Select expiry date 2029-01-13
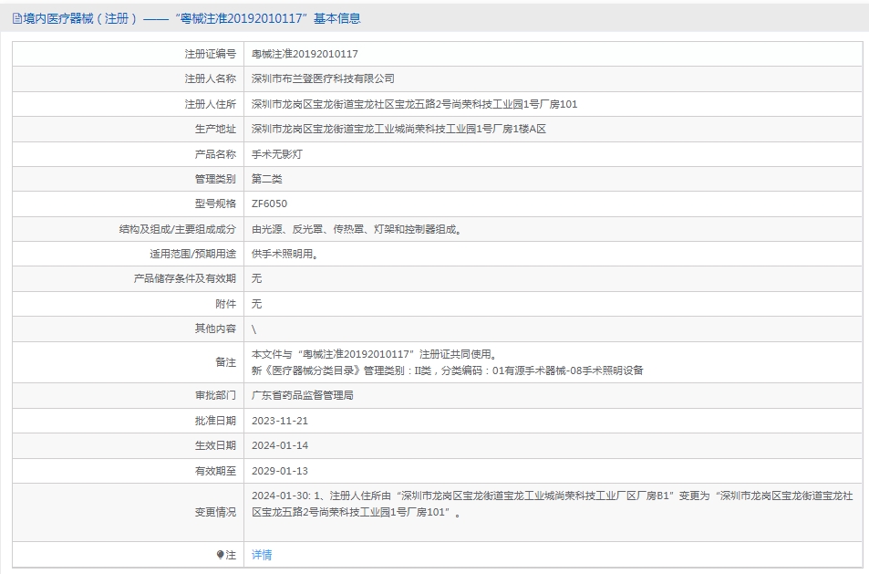Image resolution: width=869 pixels, height=574 pixels. click(280, 471)
